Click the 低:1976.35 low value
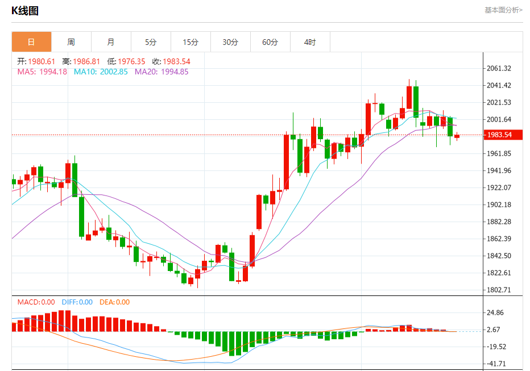 (x=126, y=61)
